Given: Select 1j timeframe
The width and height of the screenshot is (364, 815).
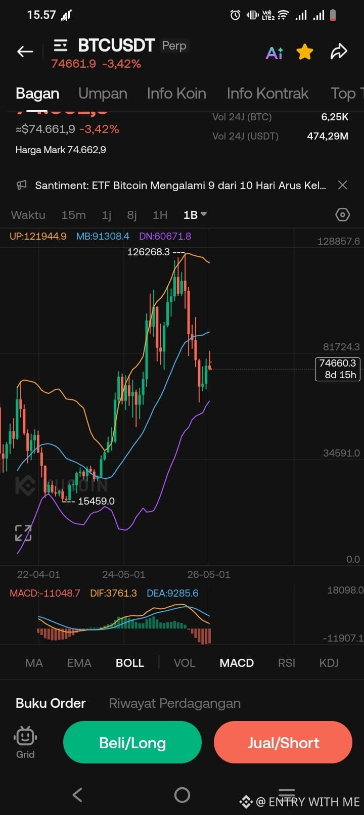Looking at the screenshot, I should point(106,215).
